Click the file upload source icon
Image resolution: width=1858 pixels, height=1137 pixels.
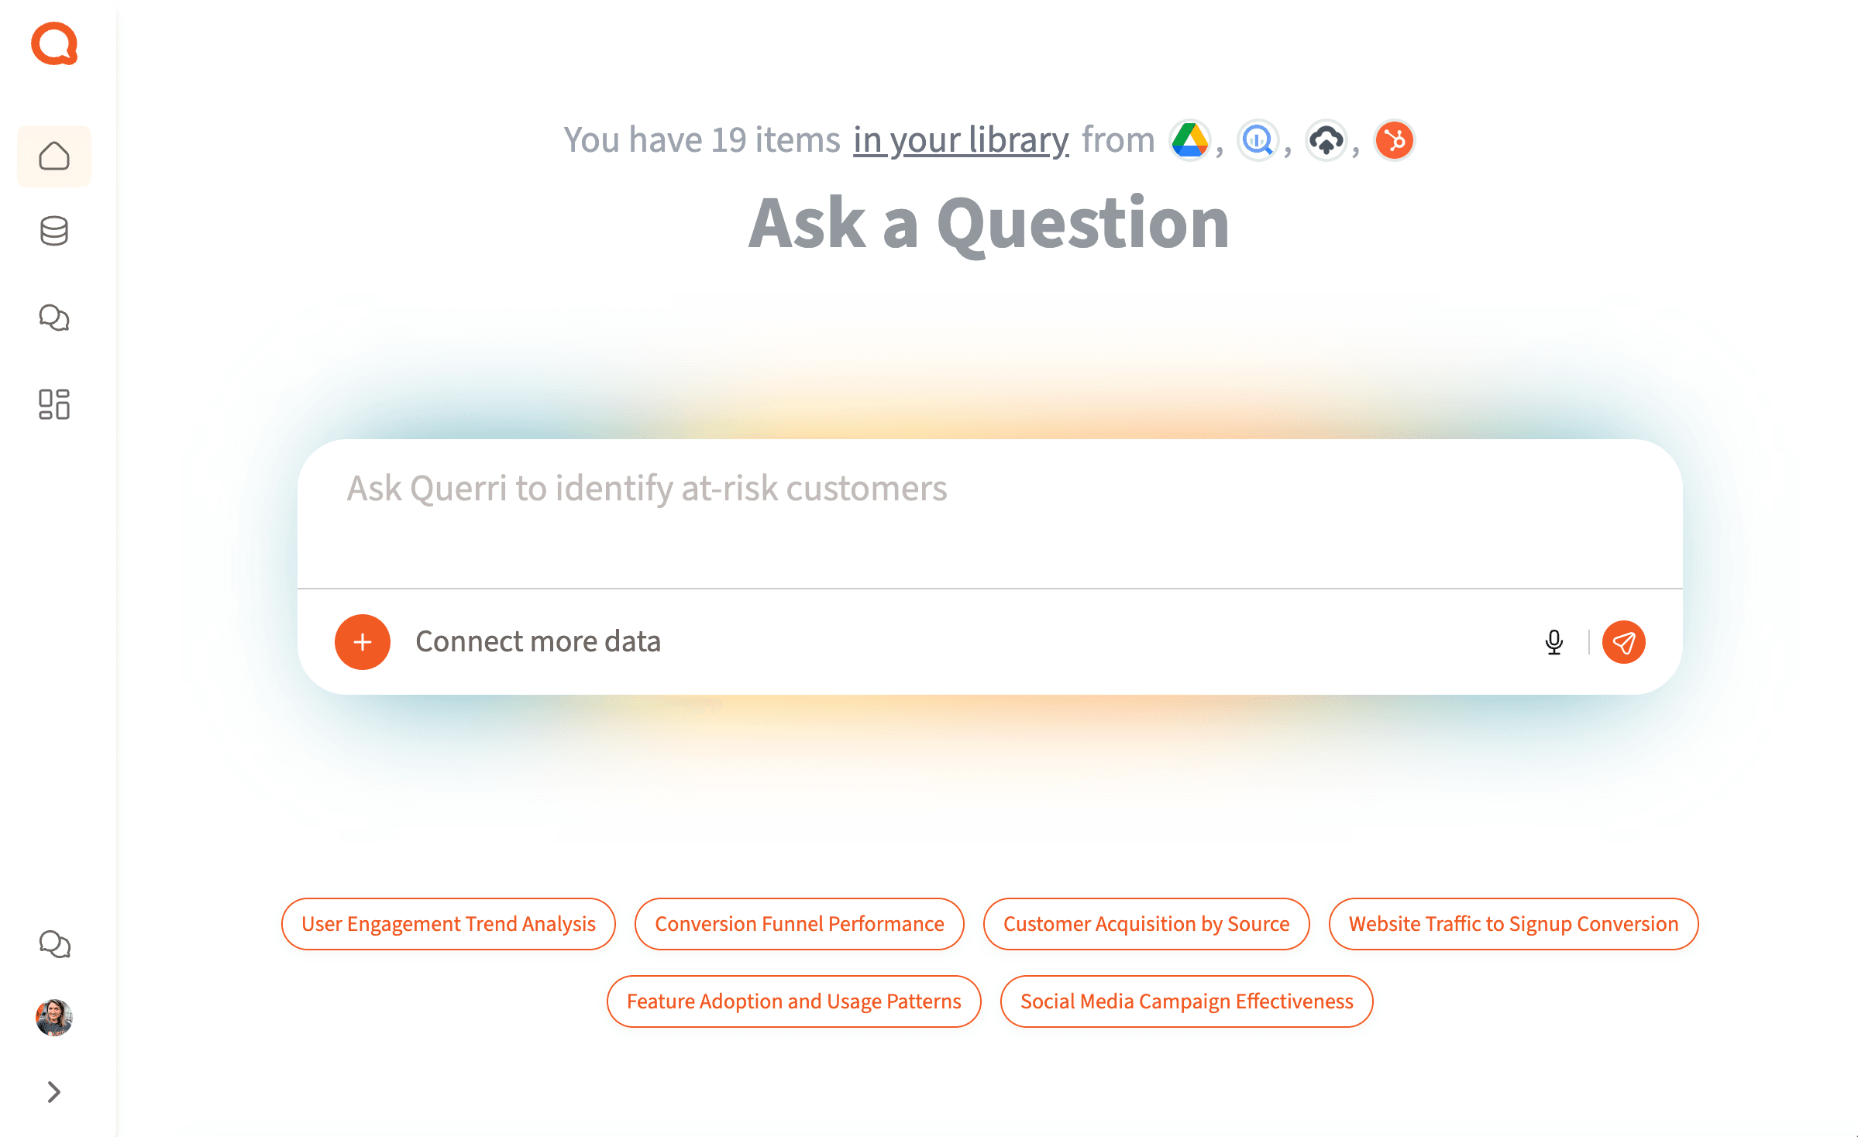coord(1326,140)
